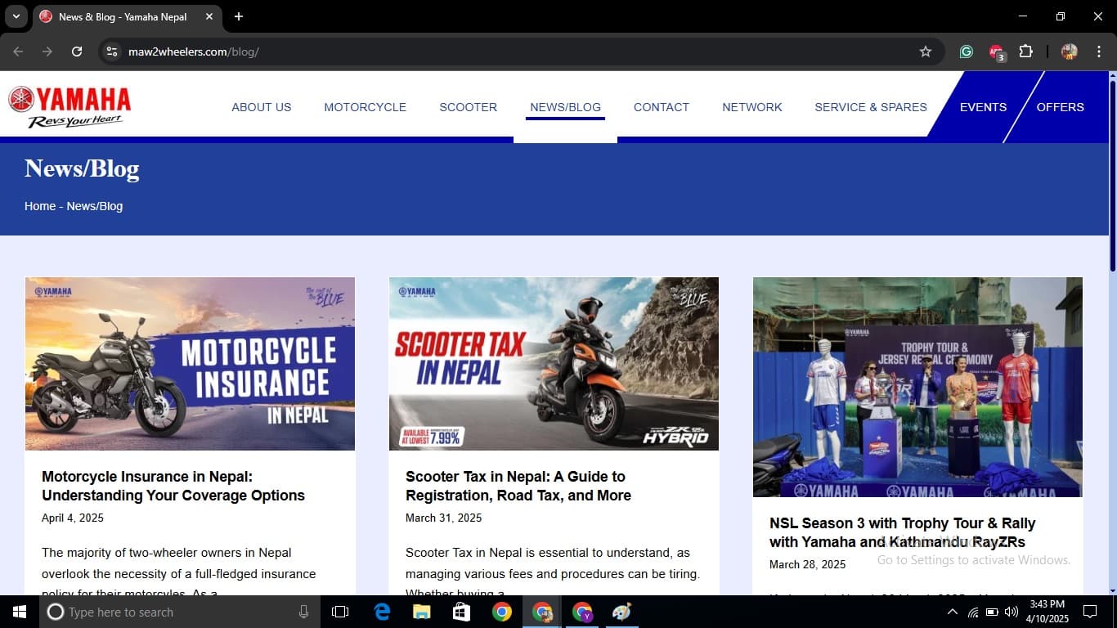1117x628 pixels.
Task: Open the NSL Season 3 Trophy Tour article title
Action: pyautogui.click(x=903, y=532)
